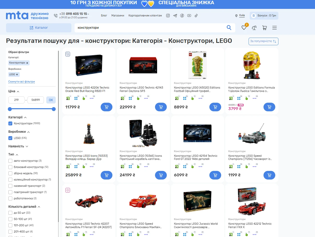315x237 pixels.
Task: Click Скинути всі фільтри link
Action: [x=21, y=82]
